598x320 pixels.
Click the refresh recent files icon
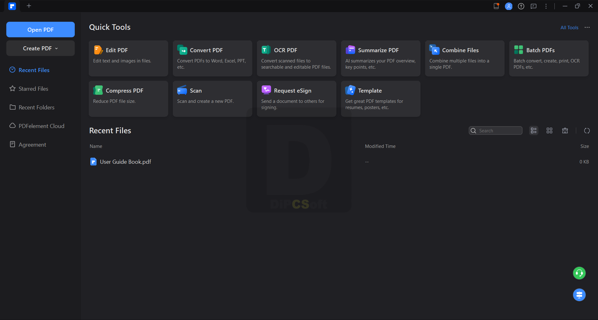[587, 130]
